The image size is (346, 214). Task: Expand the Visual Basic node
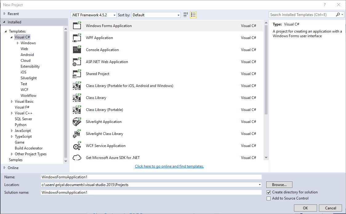(12, 101)
